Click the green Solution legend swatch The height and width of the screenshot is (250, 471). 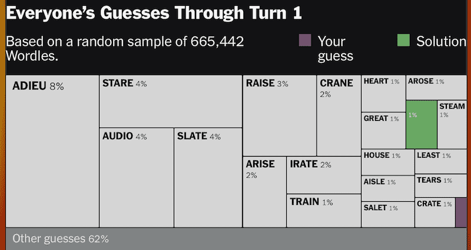tap(403, 40)
